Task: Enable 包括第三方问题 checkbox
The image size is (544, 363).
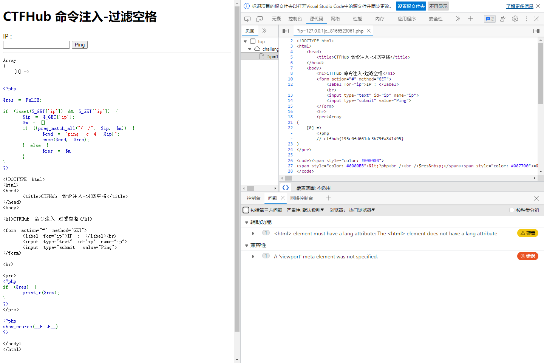Action: pyautogui.click(x=246, y=210)
